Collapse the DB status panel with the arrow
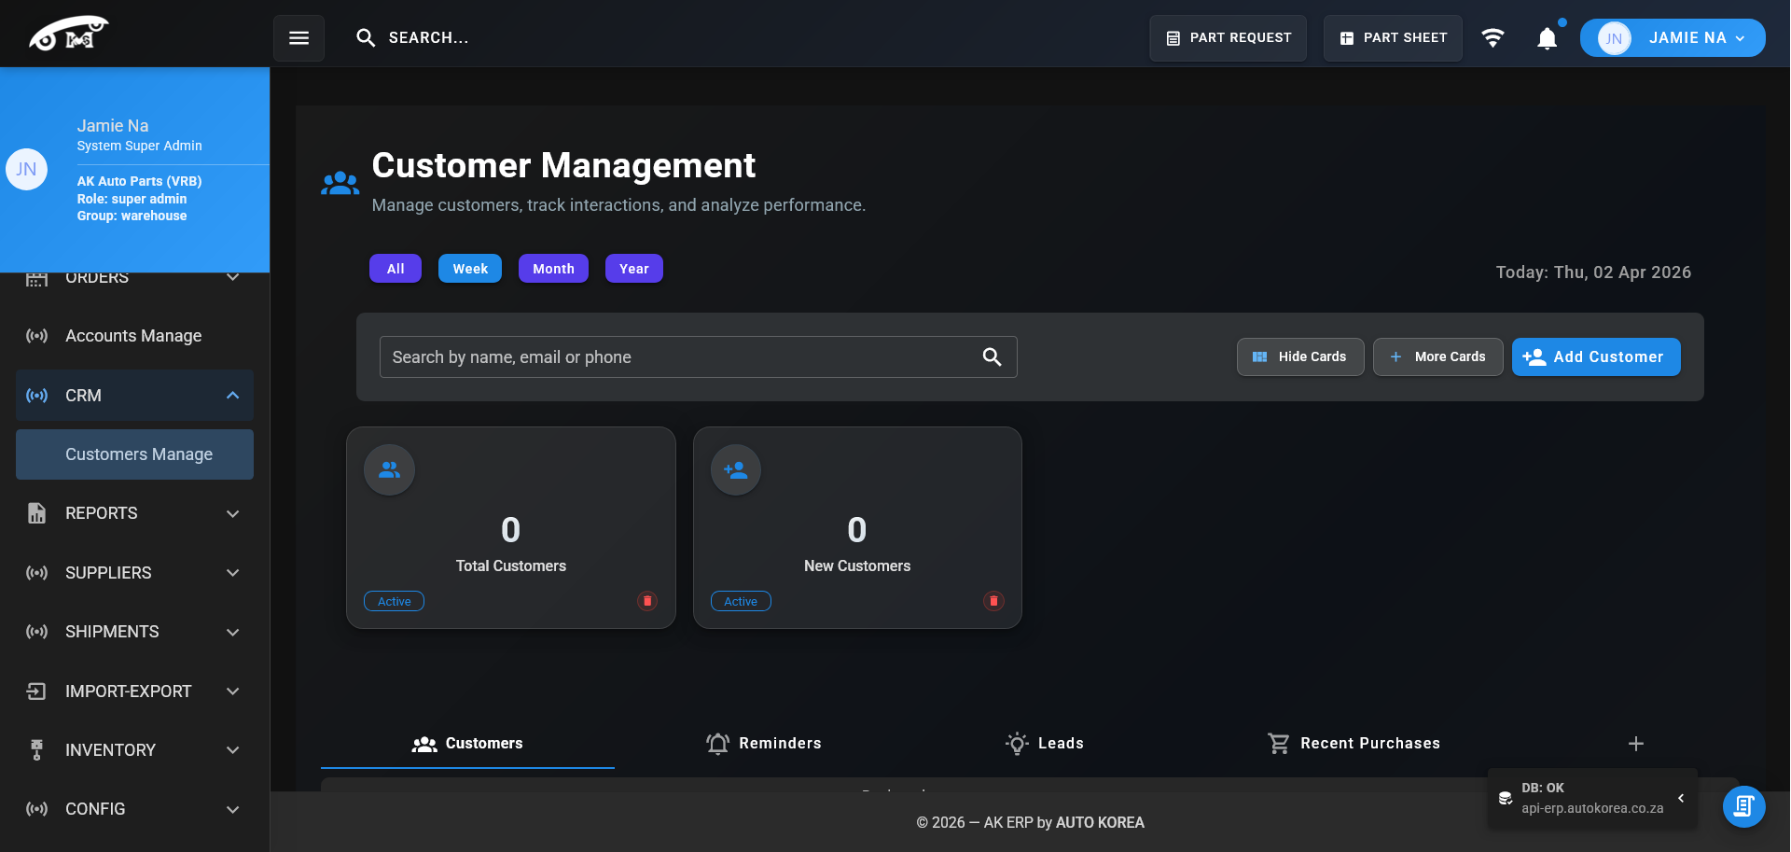Screen dimensions: 1791x852 tap(1681, 798)
